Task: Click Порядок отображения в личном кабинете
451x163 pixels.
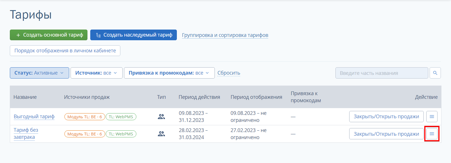Action: (x=65, y=51)
